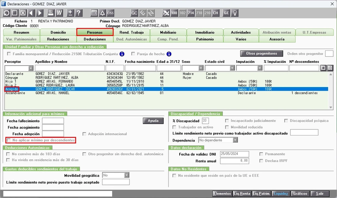This screenshot has height=198, width=337.
Task: Expand the Imputación dropdown
Action: 260,68
